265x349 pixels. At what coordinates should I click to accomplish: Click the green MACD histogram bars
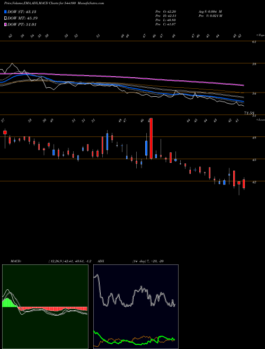[x=10, y=302]
